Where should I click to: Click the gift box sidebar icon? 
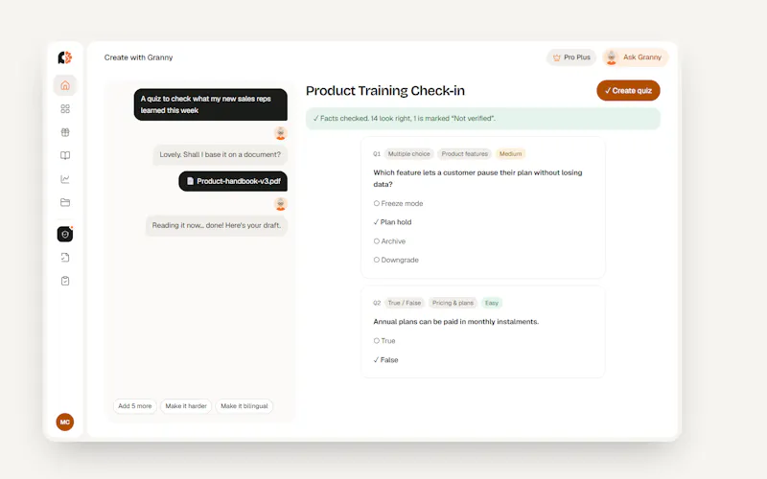tap(65, 132)
